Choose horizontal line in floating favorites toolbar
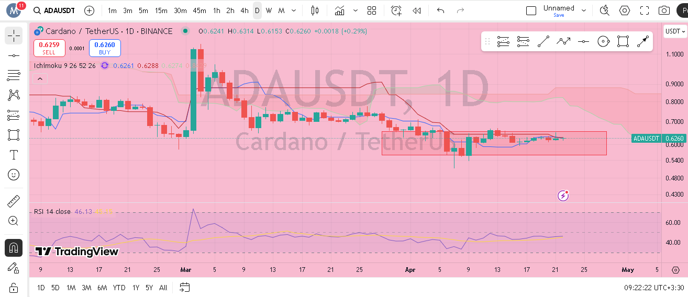Viewport: 688px width, 297px height. [x=583, y=42]
